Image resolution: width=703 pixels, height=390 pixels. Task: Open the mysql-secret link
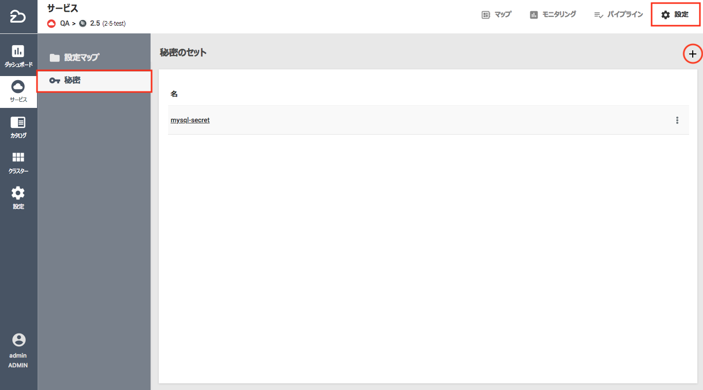tap(190, 120)
